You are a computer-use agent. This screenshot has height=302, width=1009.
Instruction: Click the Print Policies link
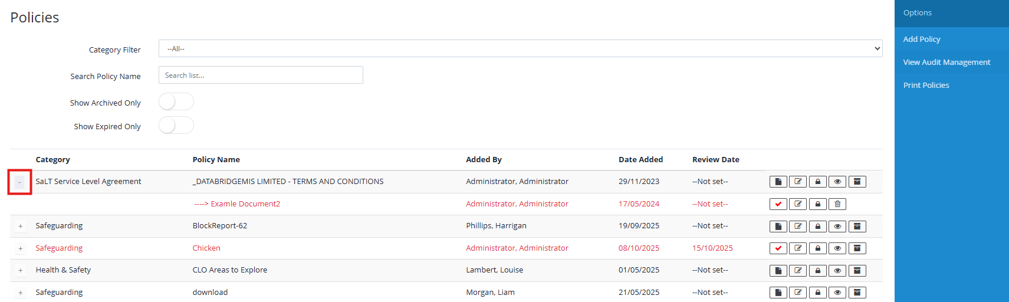point(926,85)
